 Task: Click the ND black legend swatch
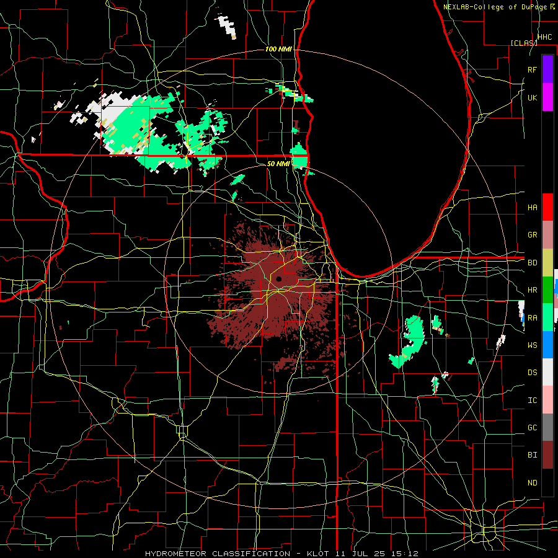click(x=547, y=482)
